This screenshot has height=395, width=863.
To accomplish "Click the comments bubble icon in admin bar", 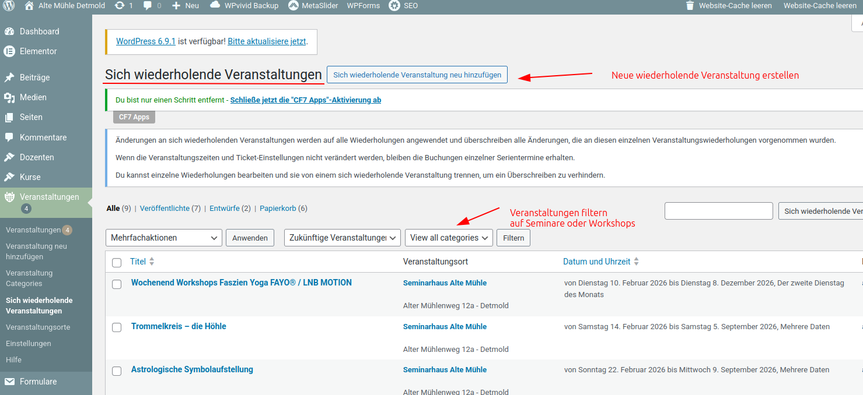I will [148, 6].
